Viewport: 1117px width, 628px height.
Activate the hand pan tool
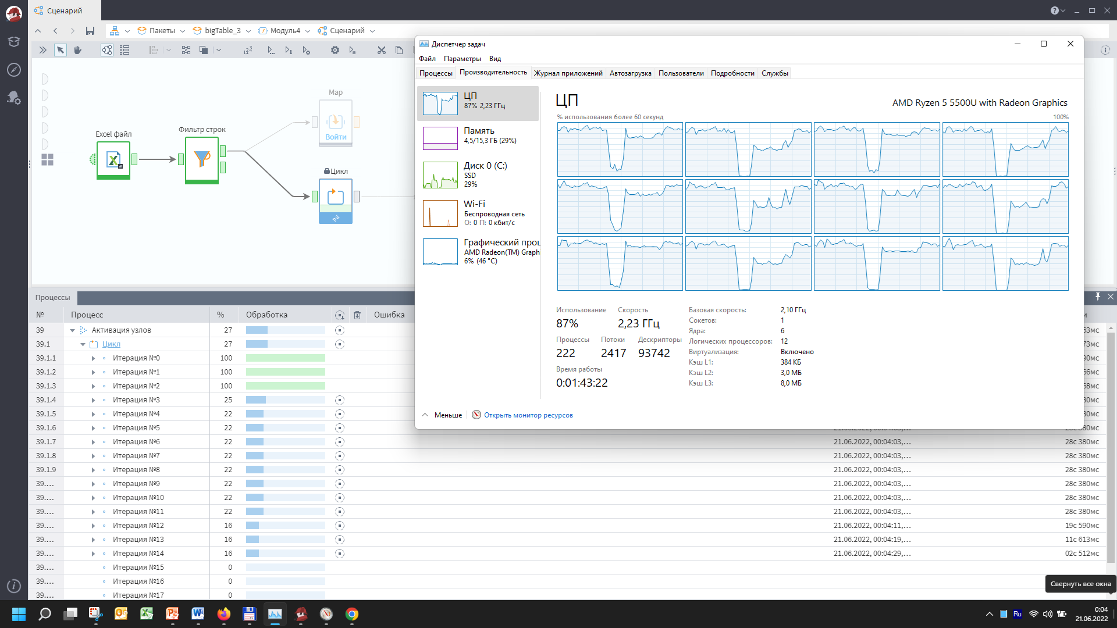pyautogui.click(x=78, y=50)
